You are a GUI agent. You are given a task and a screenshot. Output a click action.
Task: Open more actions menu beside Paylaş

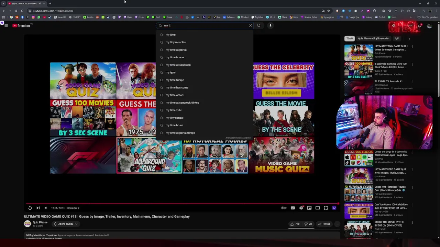[x=337, y=224]
